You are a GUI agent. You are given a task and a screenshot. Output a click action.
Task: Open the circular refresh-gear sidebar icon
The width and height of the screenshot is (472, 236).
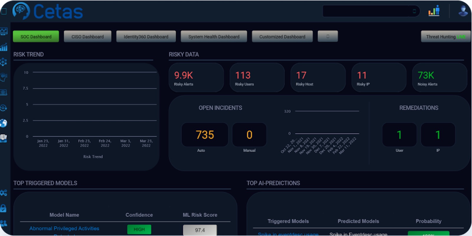pos(4,108)
